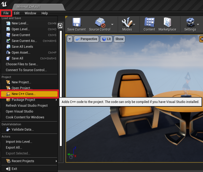Viewport: 203px width, 172px height.
Task: Open the viewport options dropdown arrow
Action: (x=70, y=39)
